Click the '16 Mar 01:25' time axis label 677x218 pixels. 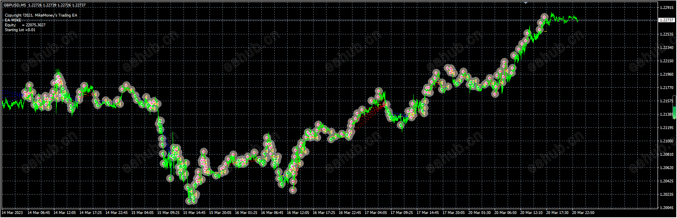(x=247, y=213)
